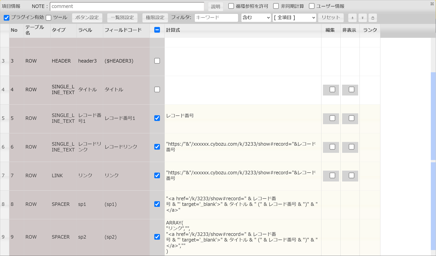Enable the ツール checkbox
The height and width of the screenshot is (256, 436).
tap(48, 18)
